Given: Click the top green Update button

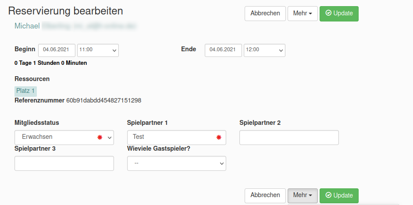Looking at the screenshot, I should point(339,14).
